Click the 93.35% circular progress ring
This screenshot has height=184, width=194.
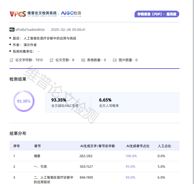[x=24, y=101]
